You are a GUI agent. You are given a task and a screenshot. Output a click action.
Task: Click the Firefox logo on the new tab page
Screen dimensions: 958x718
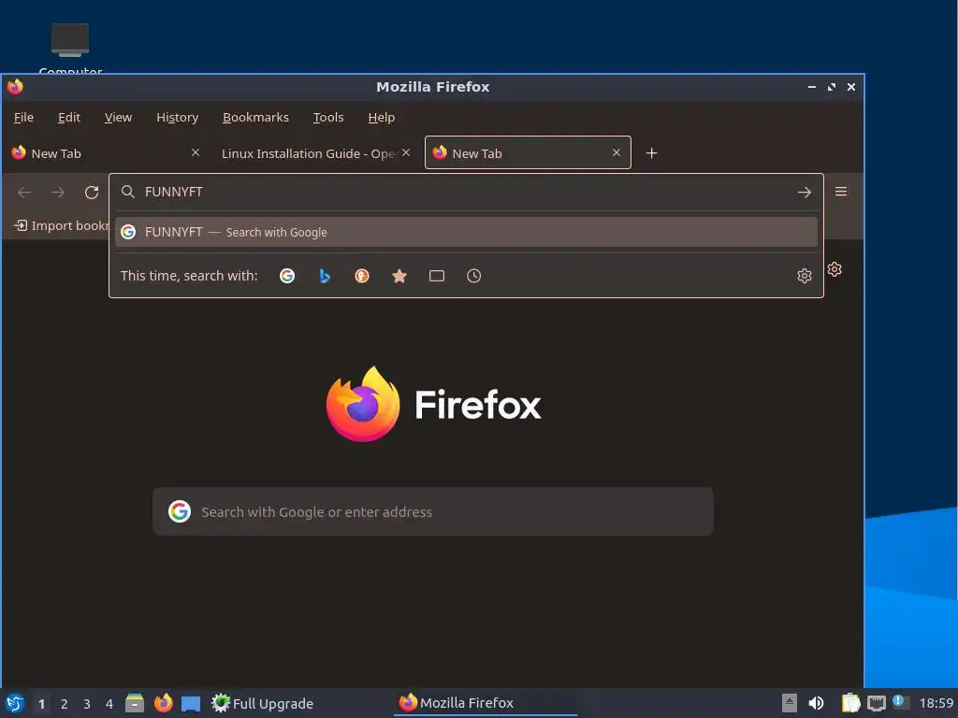pyautogui.click(x=363, y=404)
